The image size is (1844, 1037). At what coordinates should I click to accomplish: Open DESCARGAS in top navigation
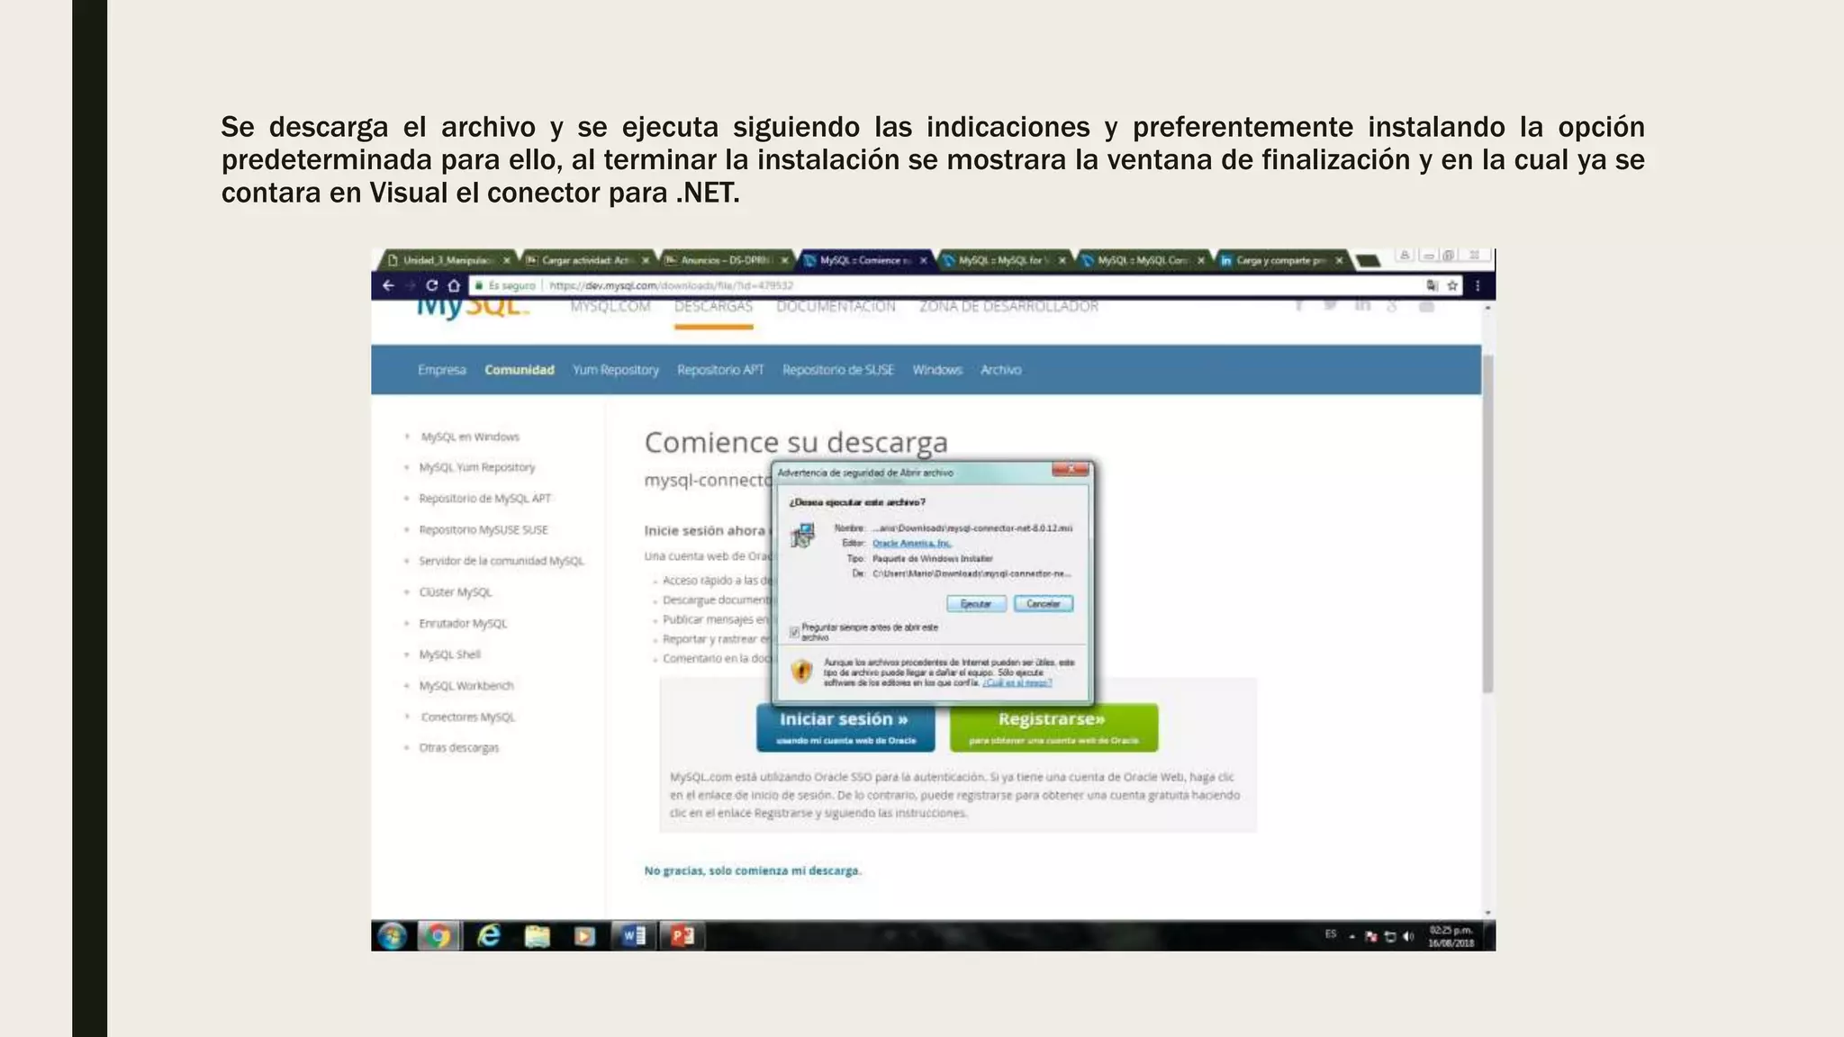pyautogui.click(x=713, y=307)
